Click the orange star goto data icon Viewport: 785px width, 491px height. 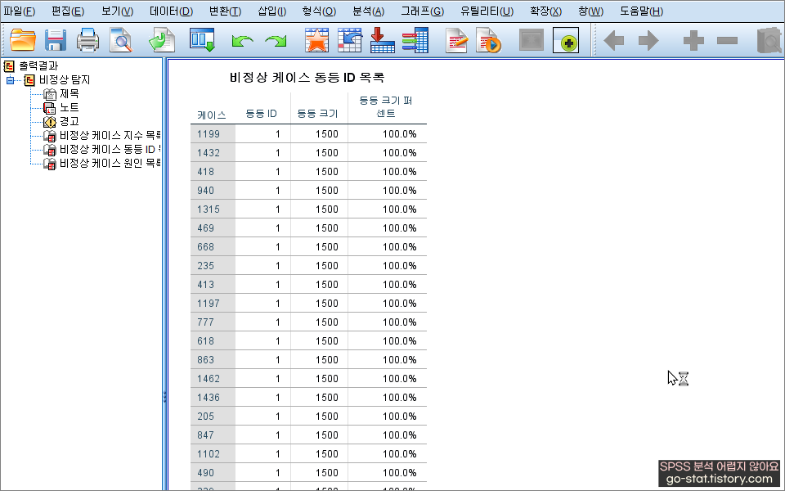pos(316,41)
